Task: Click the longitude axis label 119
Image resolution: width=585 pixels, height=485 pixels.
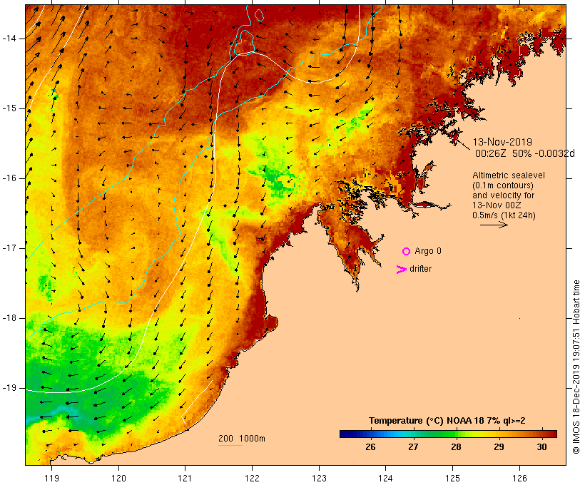Action: click(x=51, y=478)
